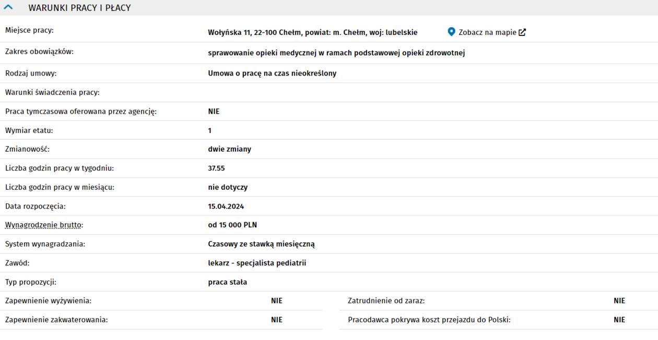
Task: Click the weekly hours value 37.55
Action: coord(216,168)
